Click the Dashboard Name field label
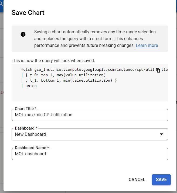177x193 pixels. click(x=32, y=148)
